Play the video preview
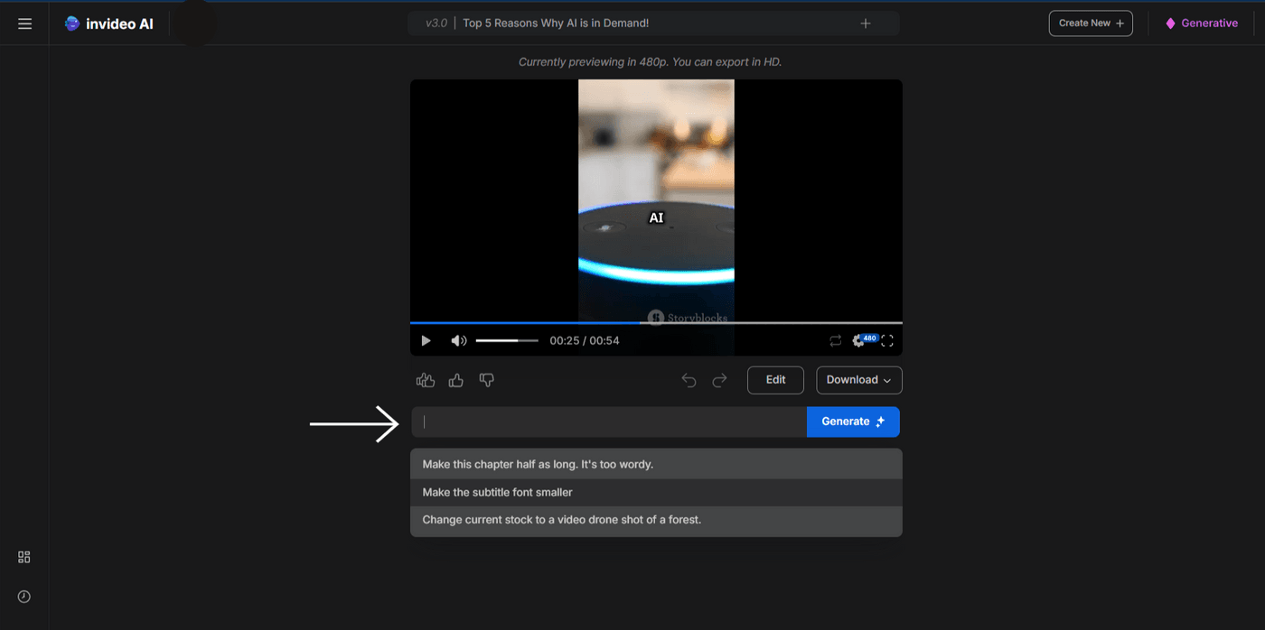1265x630 pixels. 425,340
